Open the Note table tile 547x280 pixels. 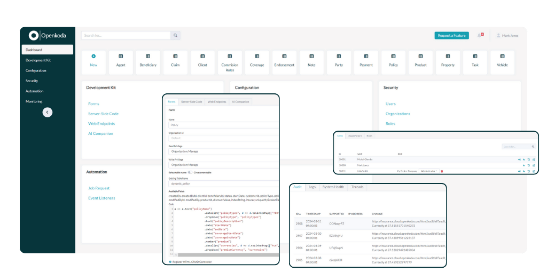(x=311, y=62)
